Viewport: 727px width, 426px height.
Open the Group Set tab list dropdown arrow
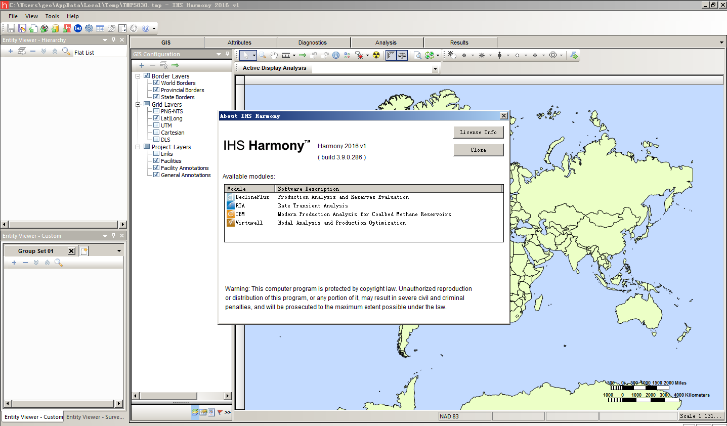119,251
